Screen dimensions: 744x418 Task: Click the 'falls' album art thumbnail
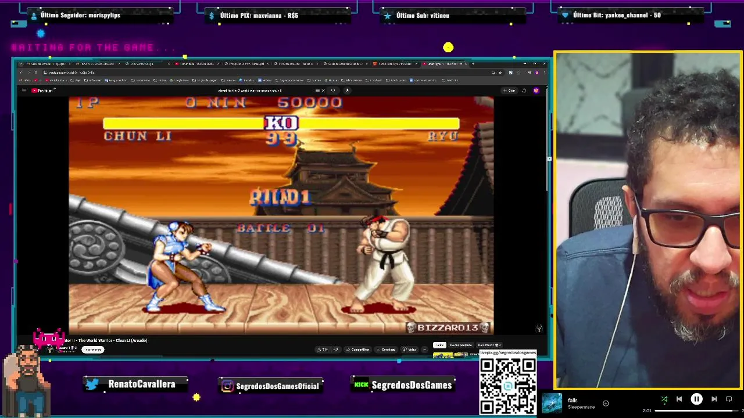click(552, 403)
